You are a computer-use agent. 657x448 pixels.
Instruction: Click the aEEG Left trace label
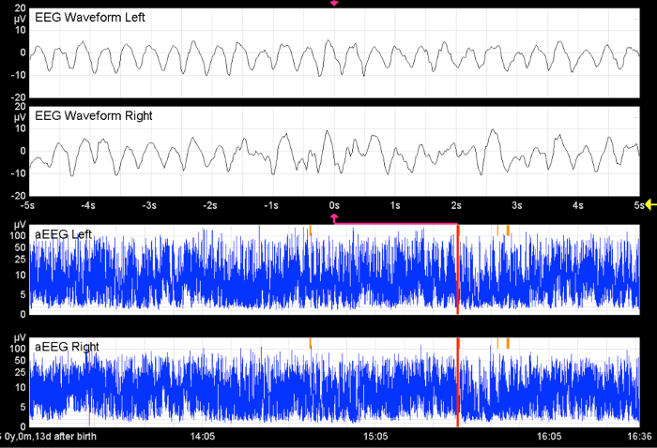[x=63, y=233]
